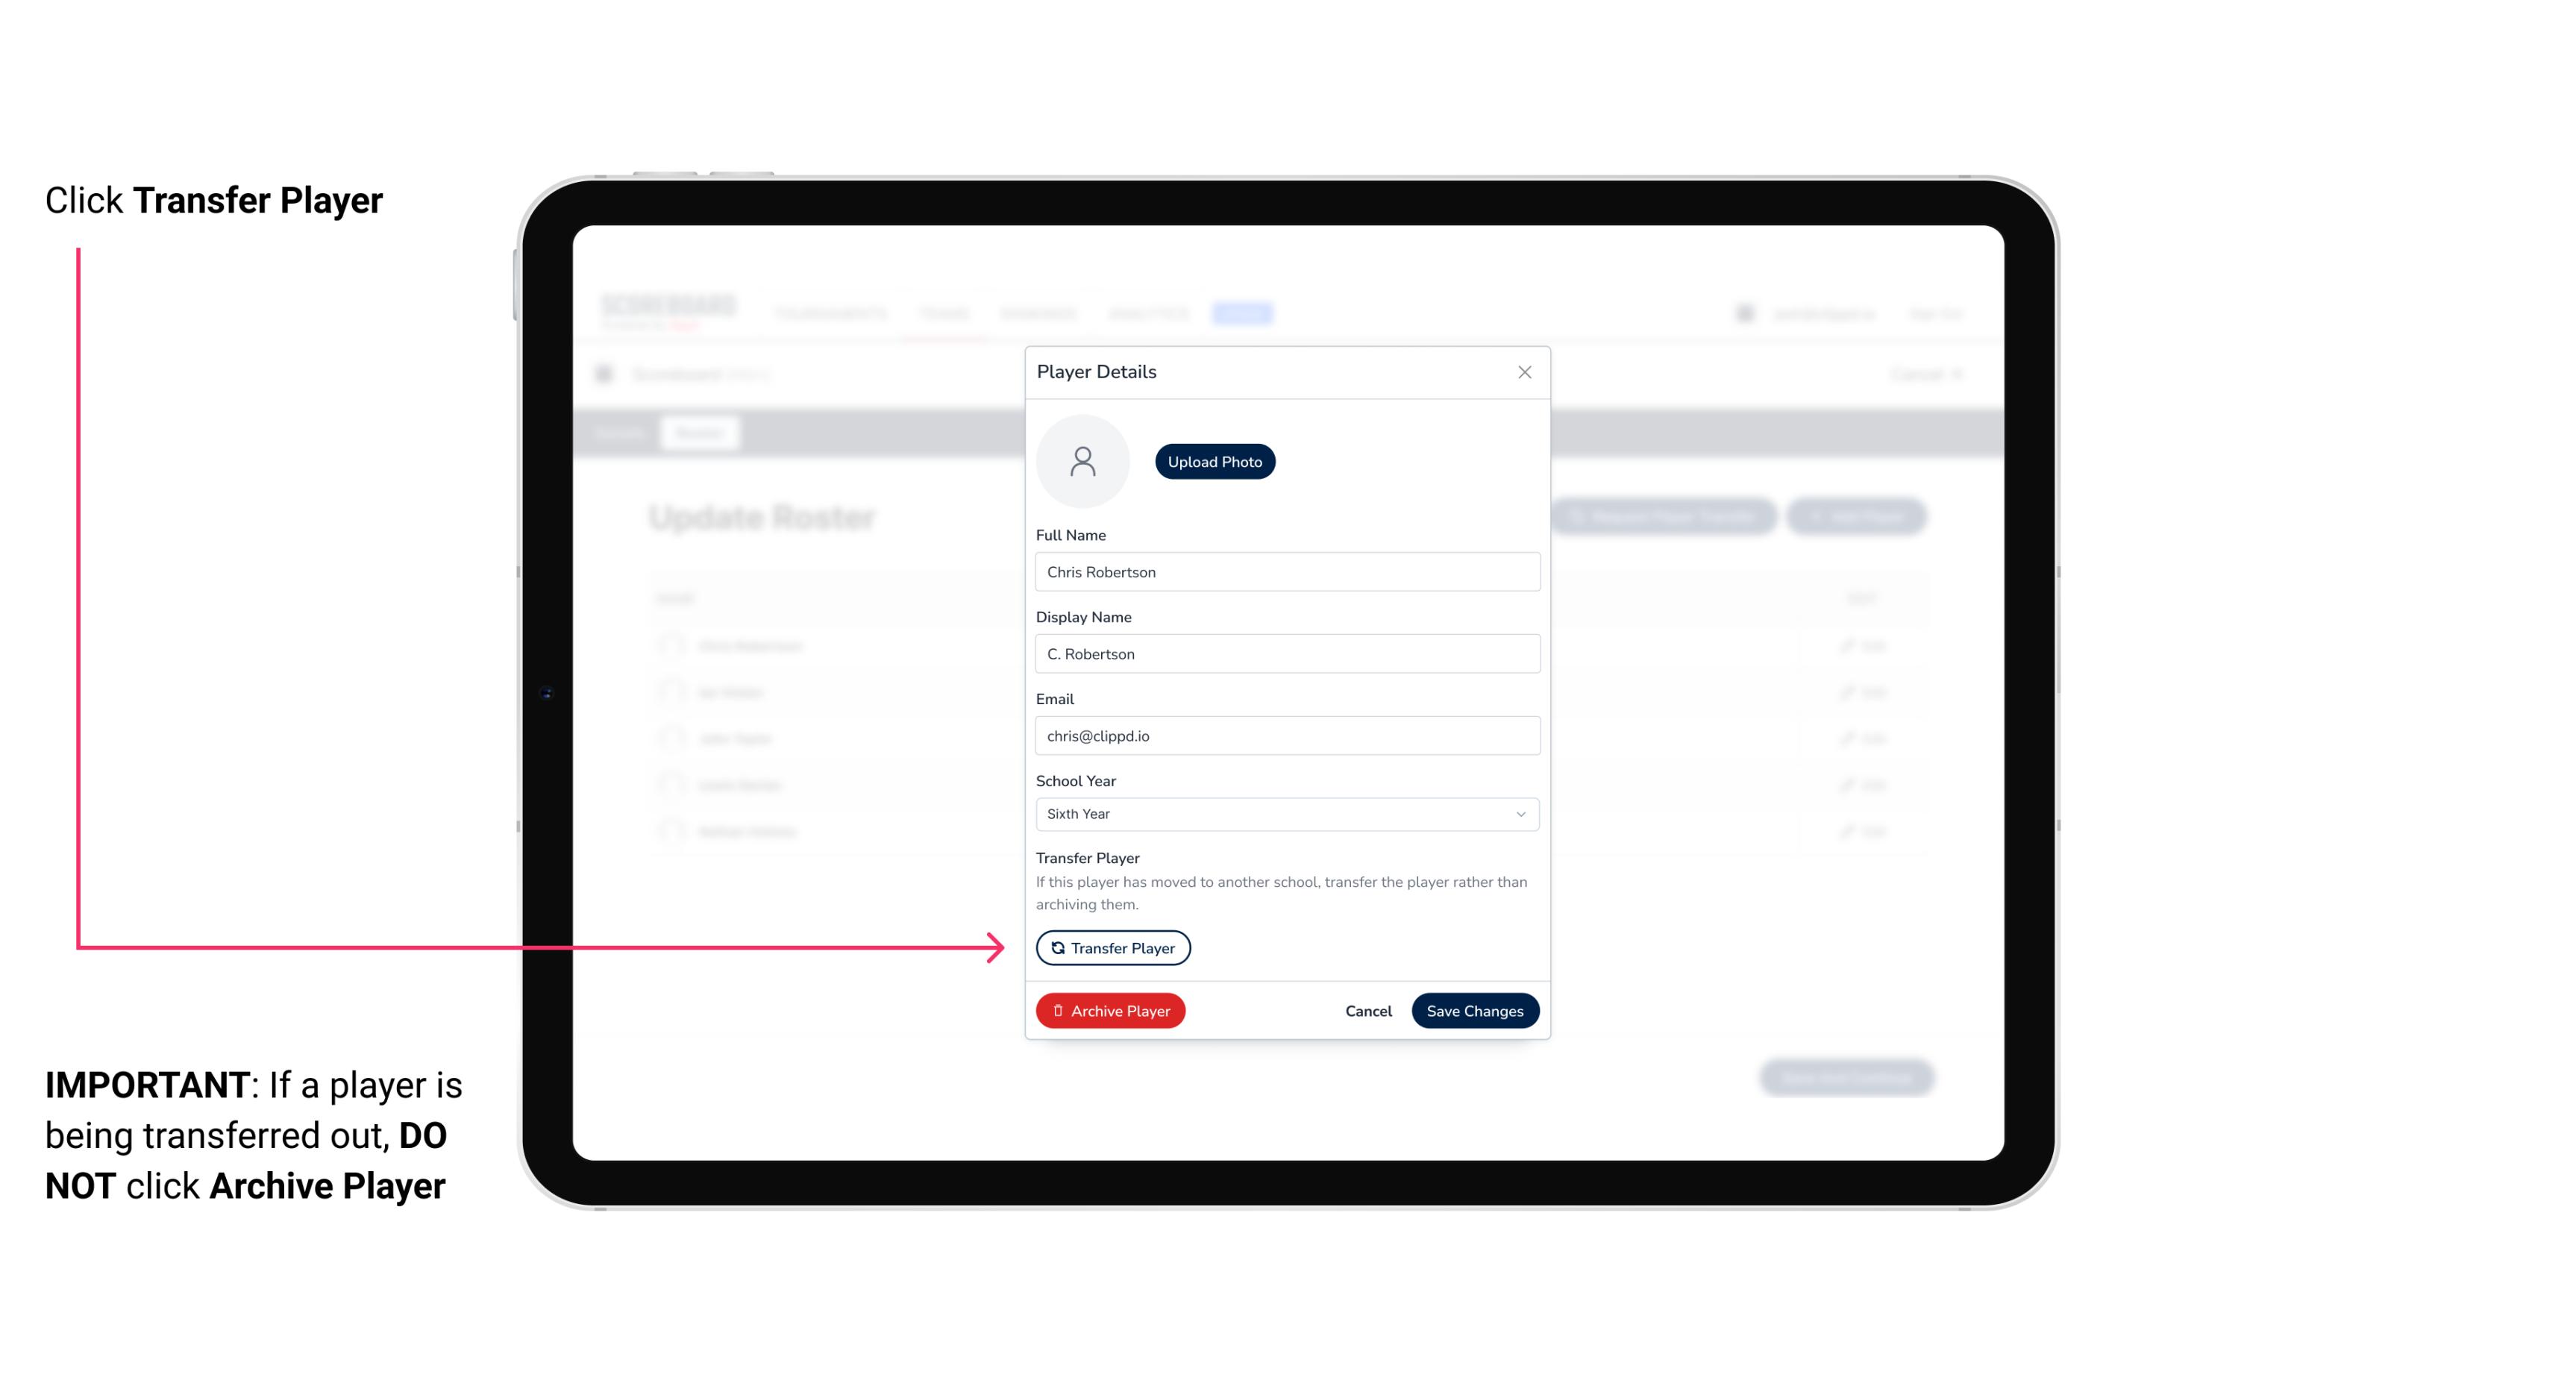Click Display Name input field
Image resolution: width=2576 pixels, height=1386 pixels.
1285,652
